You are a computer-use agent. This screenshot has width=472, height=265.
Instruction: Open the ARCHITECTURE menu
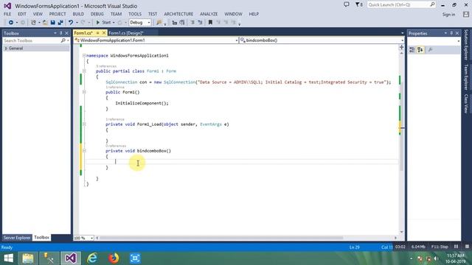click(178, 14)
